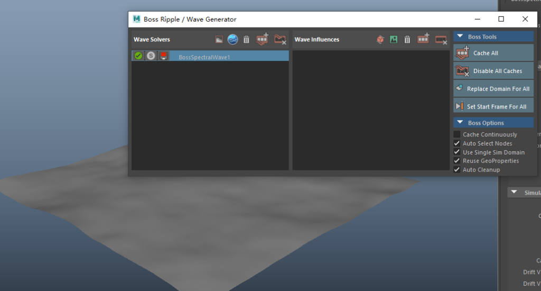This screenshot has width=541, height=291.
Task: Add an image influence with the green picture icon
Action: pyautogui.click(x=394, y=39)
